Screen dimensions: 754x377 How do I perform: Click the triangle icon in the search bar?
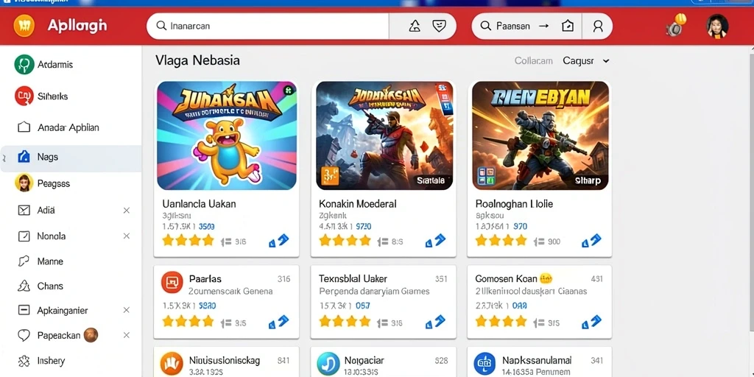click(x=415, y=26)
